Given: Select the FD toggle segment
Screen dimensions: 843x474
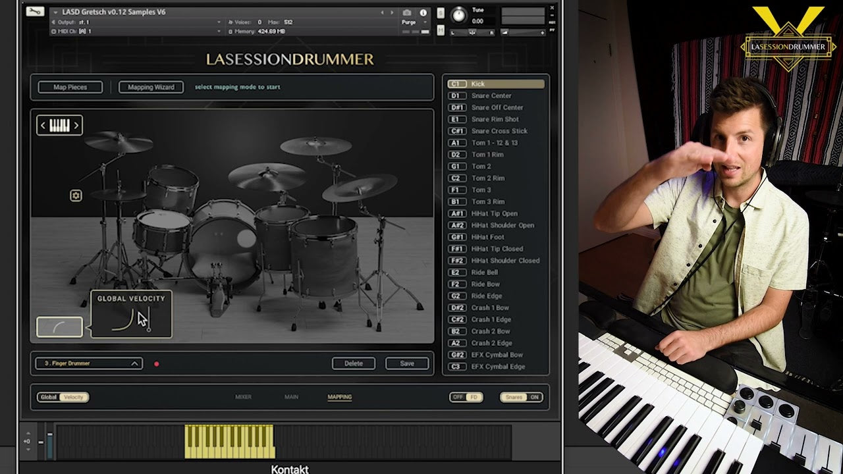Looking at the screenshot, I should (x=474, y=397).
